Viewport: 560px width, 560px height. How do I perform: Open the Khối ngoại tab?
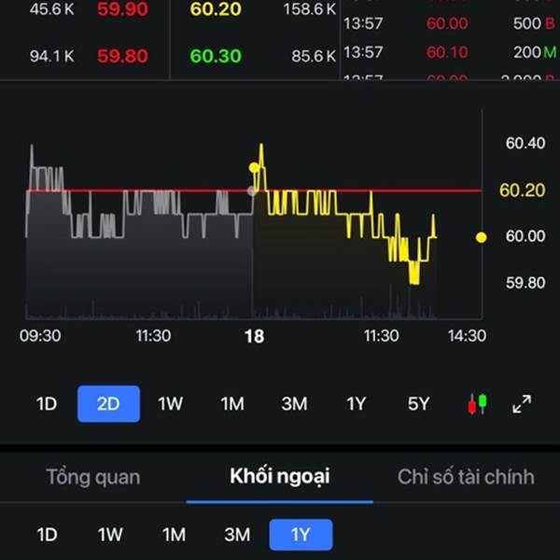tap(280, 476)
